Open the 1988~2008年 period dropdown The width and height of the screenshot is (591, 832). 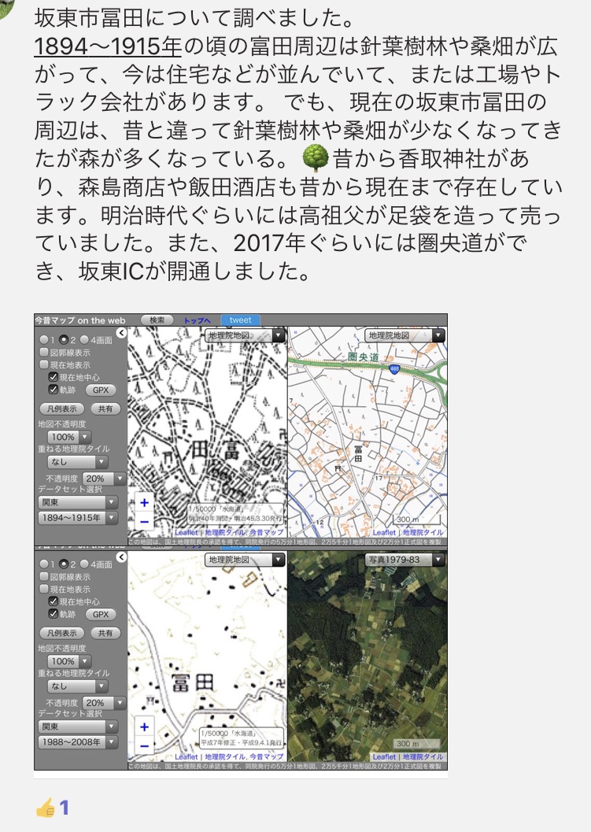[x=78, y=742]
